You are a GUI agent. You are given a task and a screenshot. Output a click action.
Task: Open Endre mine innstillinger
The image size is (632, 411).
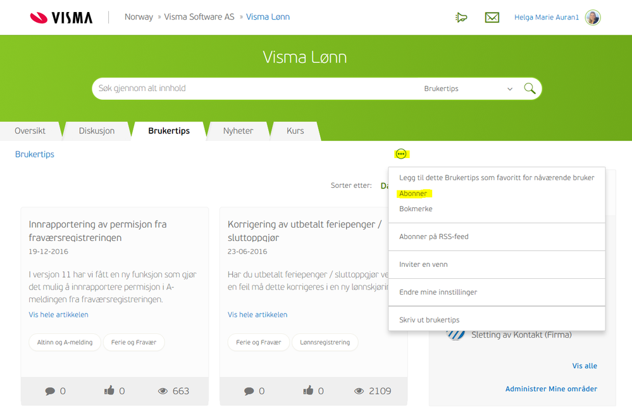point(438,292)
